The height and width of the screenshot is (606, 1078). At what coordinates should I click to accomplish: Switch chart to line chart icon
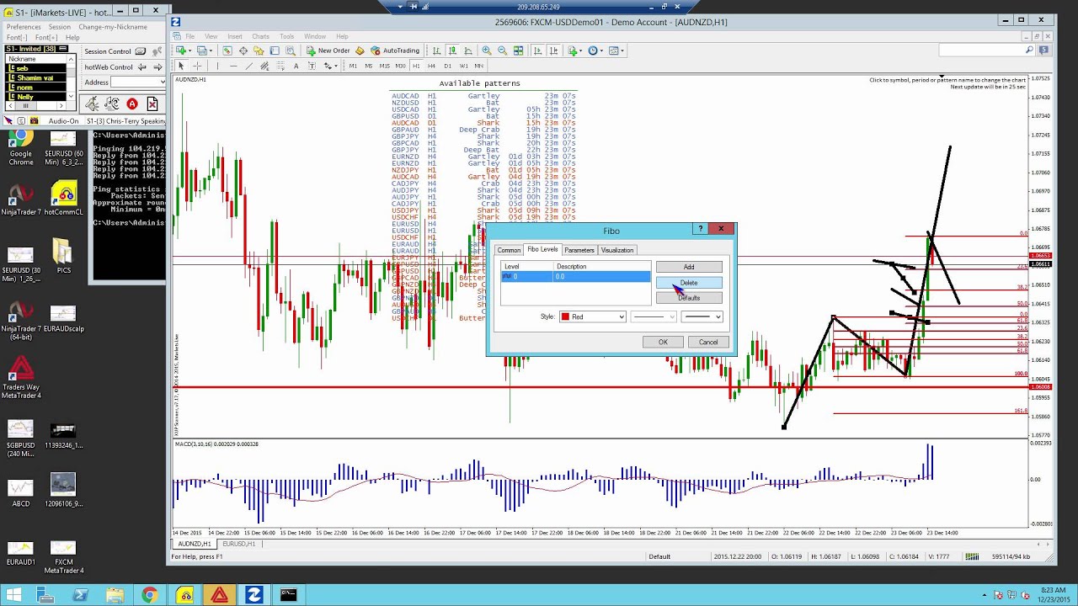[x=468, y=50]
